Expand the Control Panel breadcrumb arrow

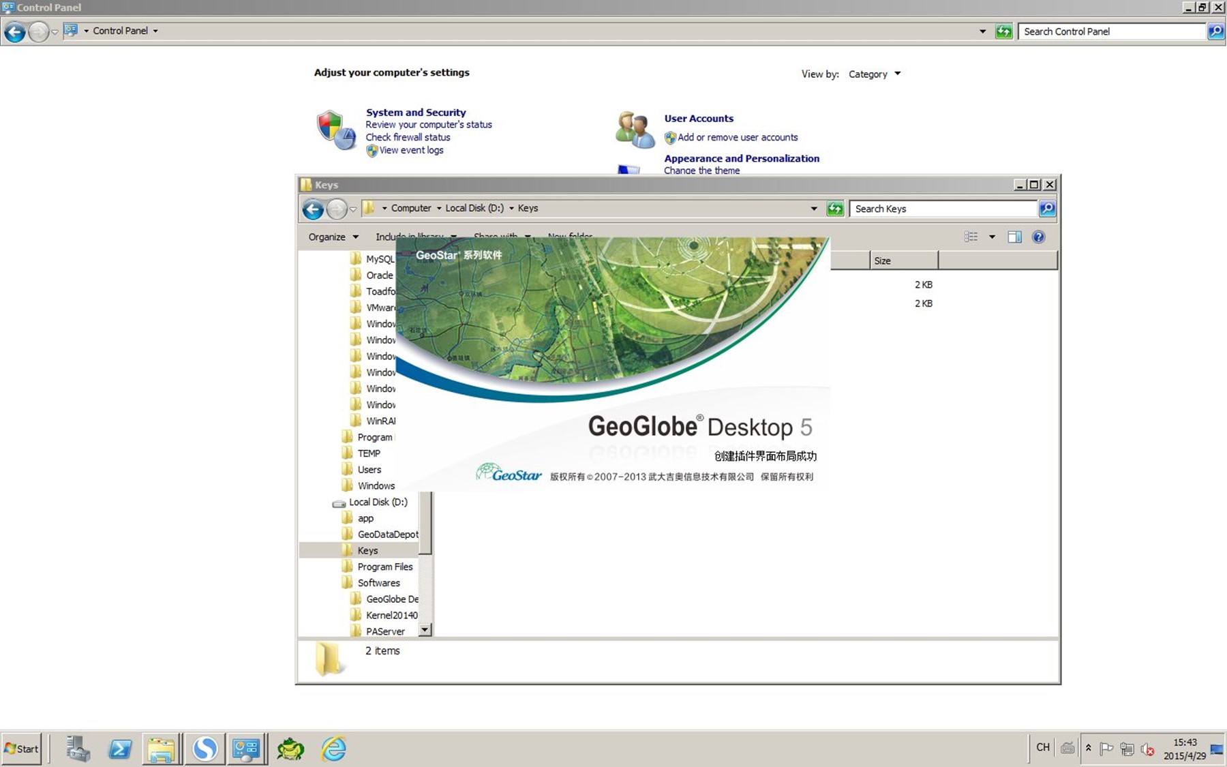coord(155,31)
